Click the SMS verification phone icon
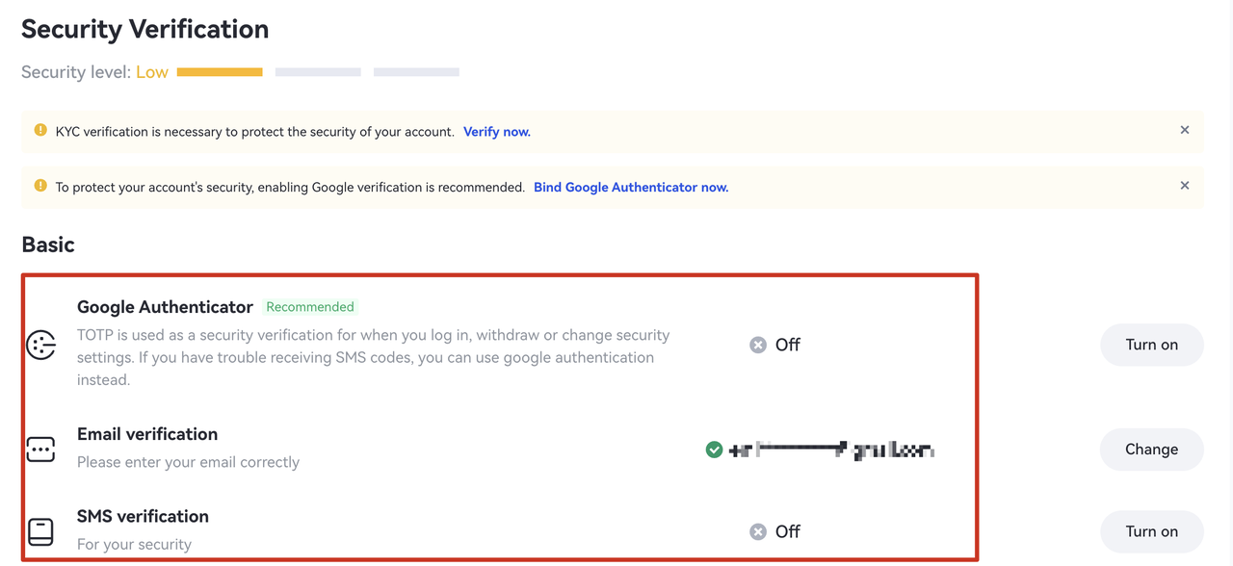Image resolution: width=1233 pixels, height=566 pixels. coord(40,531)
